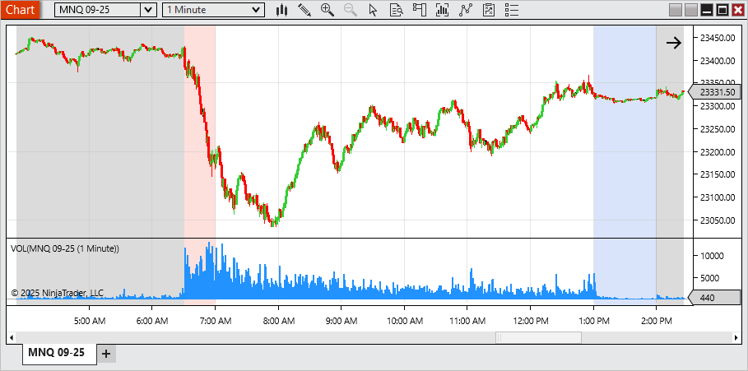Open the strategies line-node icon
Image resolution: width=748 pixels, height=371 pixels.
[465, 10]
